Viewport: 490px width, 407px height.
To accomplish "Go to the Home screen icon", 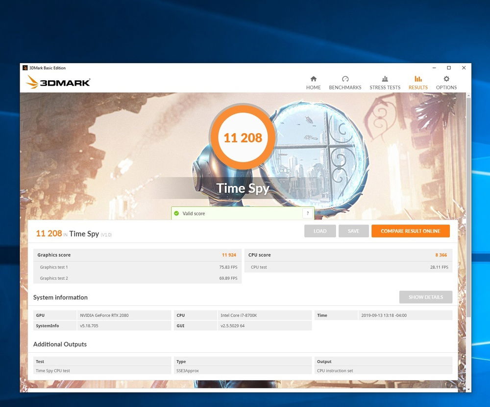I will pyautogui.click(x=313, y=79).
